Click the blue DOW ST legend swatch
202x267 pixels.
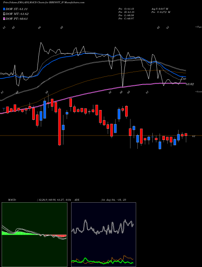click(x=4, y=9)
